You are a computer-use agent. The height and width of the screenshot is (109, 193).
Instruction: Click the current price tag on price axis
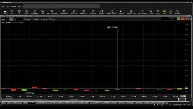187,88
